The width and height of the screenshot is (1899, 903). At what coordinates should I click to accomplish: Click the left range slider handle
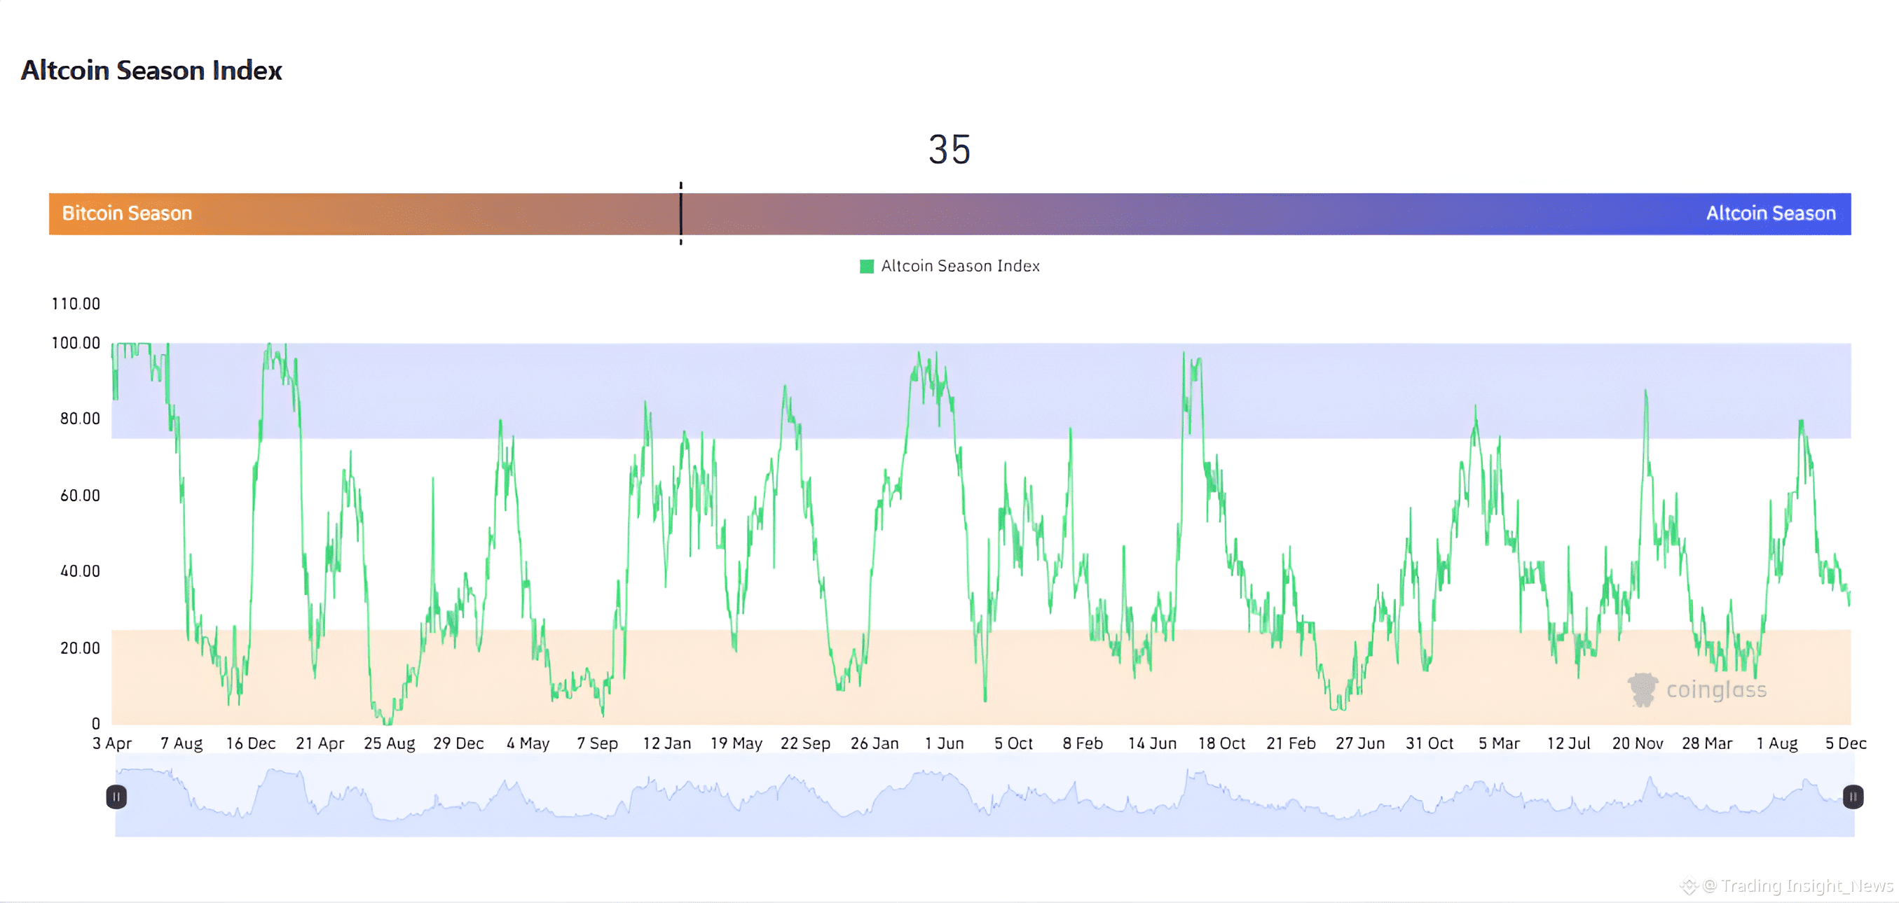[x=116, y=796]
